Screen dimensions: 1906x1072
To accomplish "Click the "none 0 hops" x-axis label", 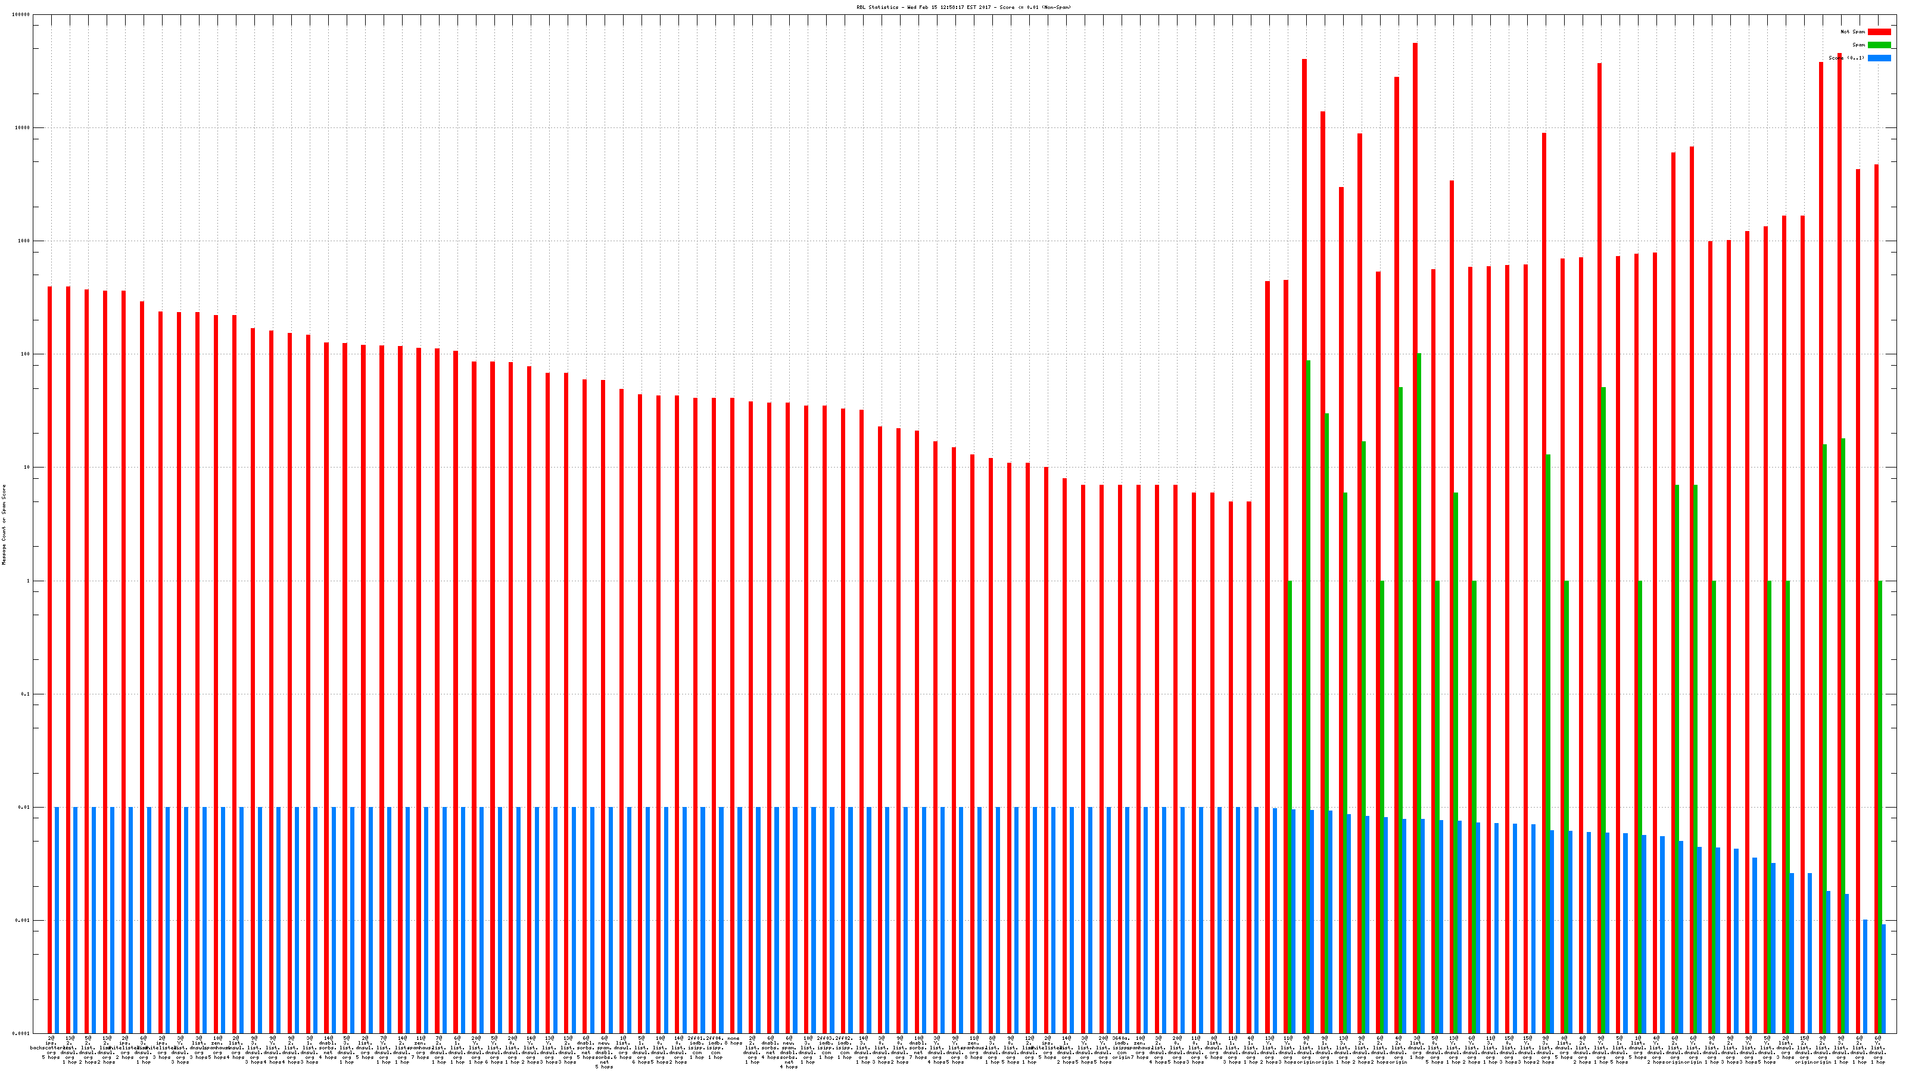I will click(733, 1041).
